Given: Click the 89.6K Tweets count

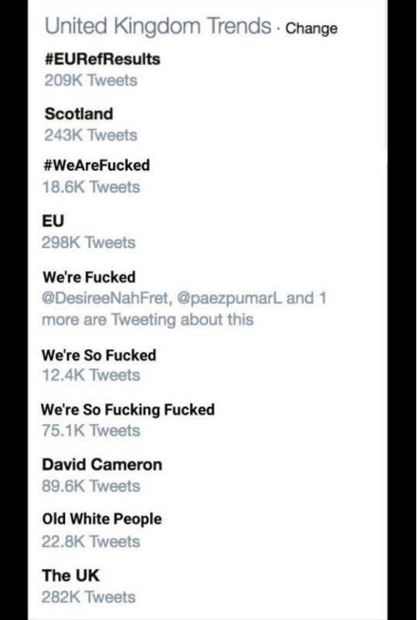Looking at the screenshot, I should tap(91, 486).
